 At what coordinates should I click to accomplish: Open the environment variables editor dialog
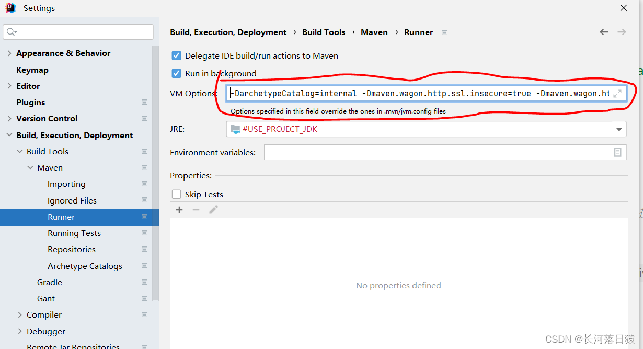click(617, 152)
